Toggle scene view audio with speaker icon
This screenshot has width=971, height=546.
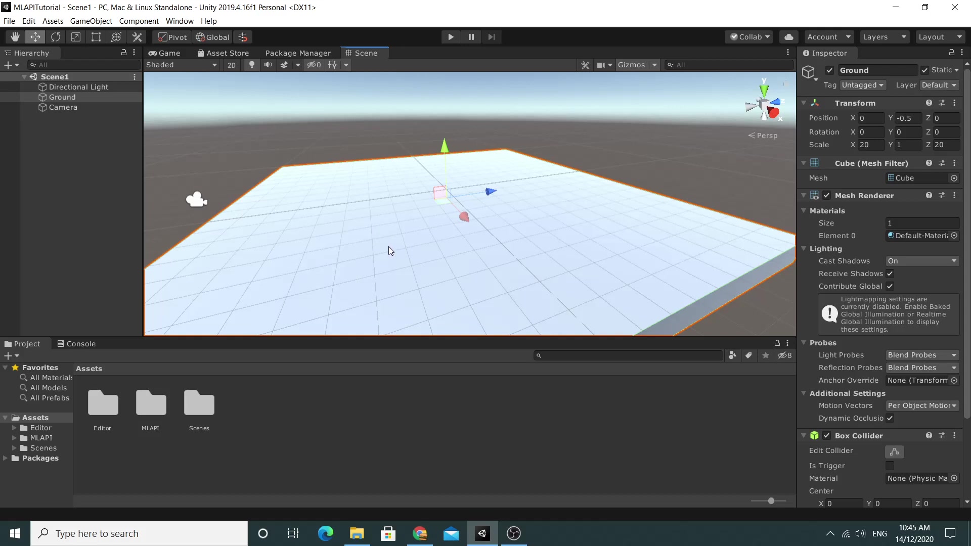(x=268, y=65)
